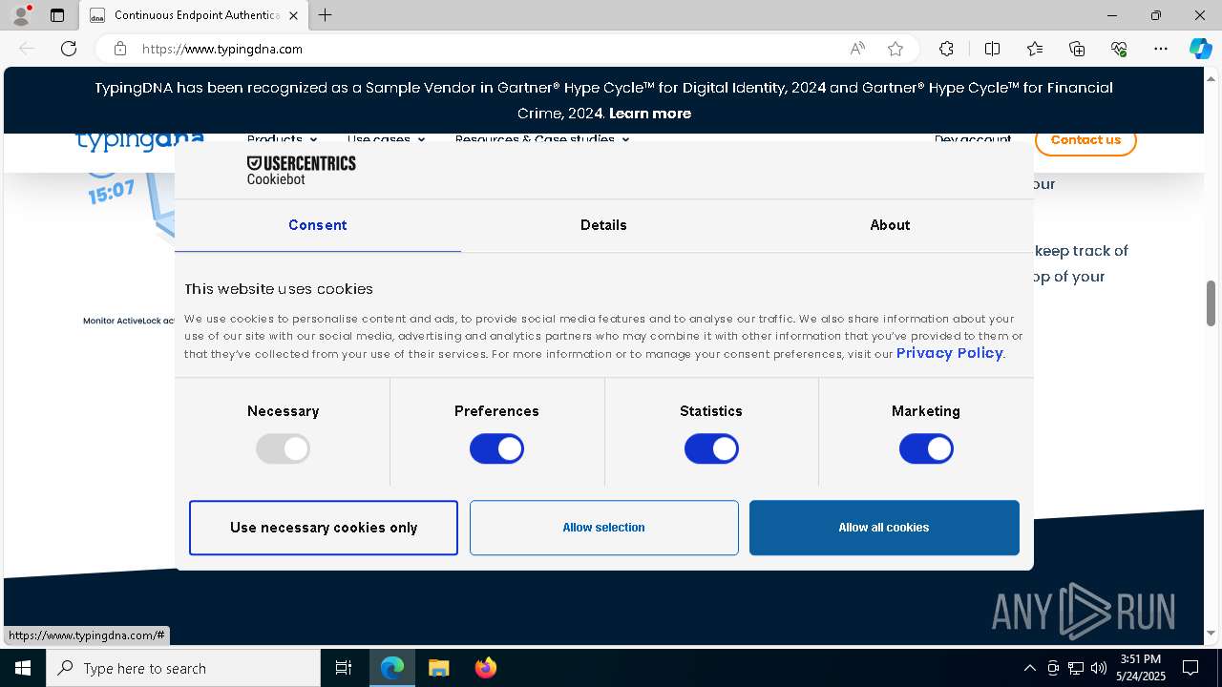This screenshot has width=1222, height=687.
Task: Click the Contact us button
Action: [x=1085, y=140]
